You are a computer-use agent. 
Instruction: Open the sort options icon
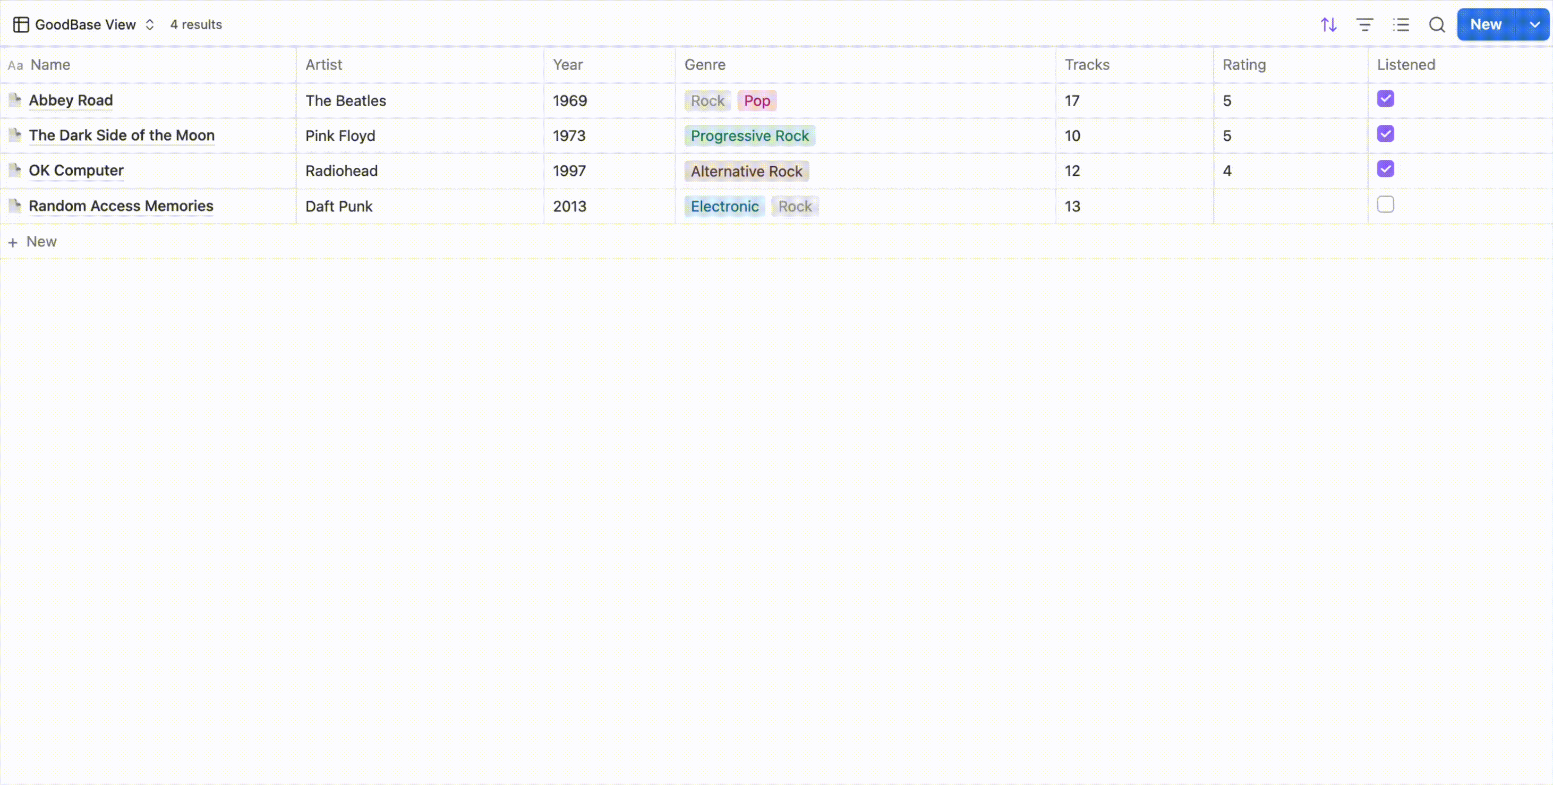[x=1329, y=25]
